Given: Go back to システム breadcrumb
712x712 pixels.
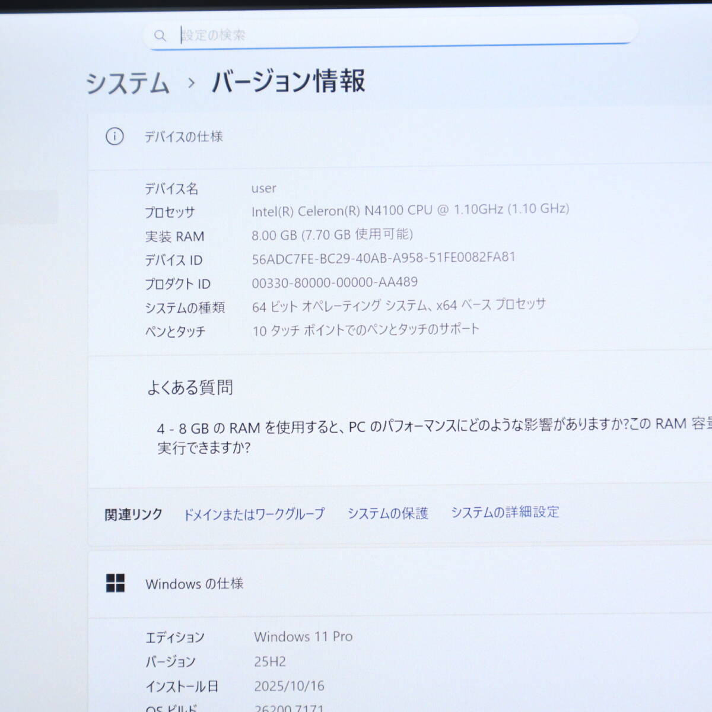Looking at the screenshot, I should [x=128, y=82].
